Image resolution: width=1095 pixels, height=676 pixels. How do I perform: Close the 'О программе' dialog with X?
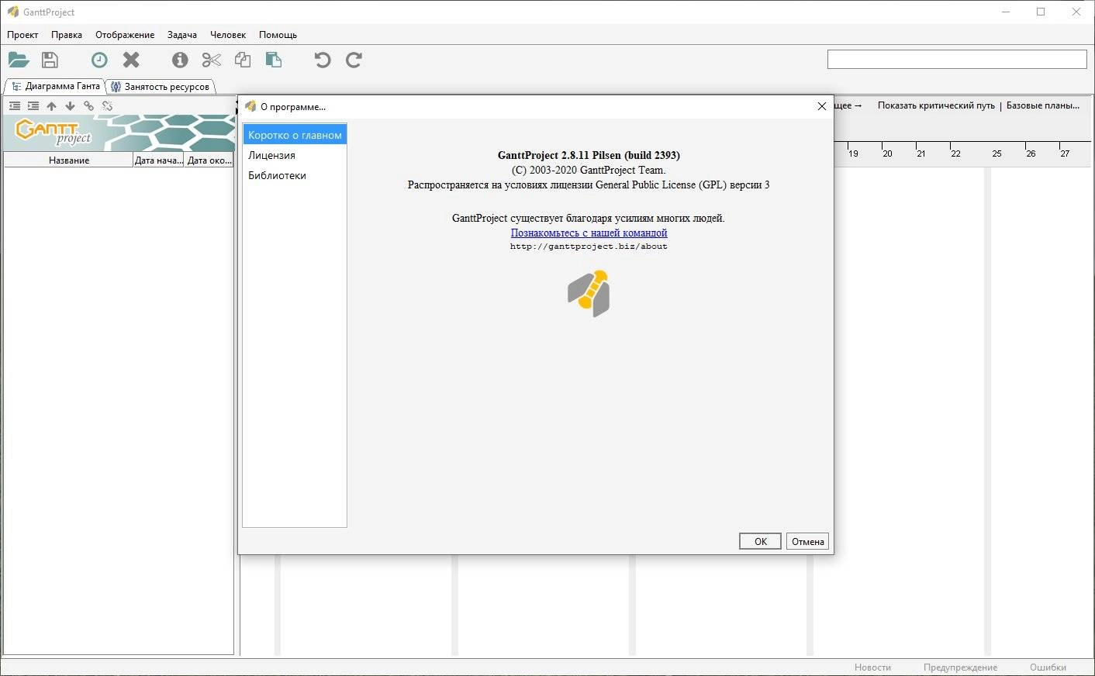tap(822, 106)
